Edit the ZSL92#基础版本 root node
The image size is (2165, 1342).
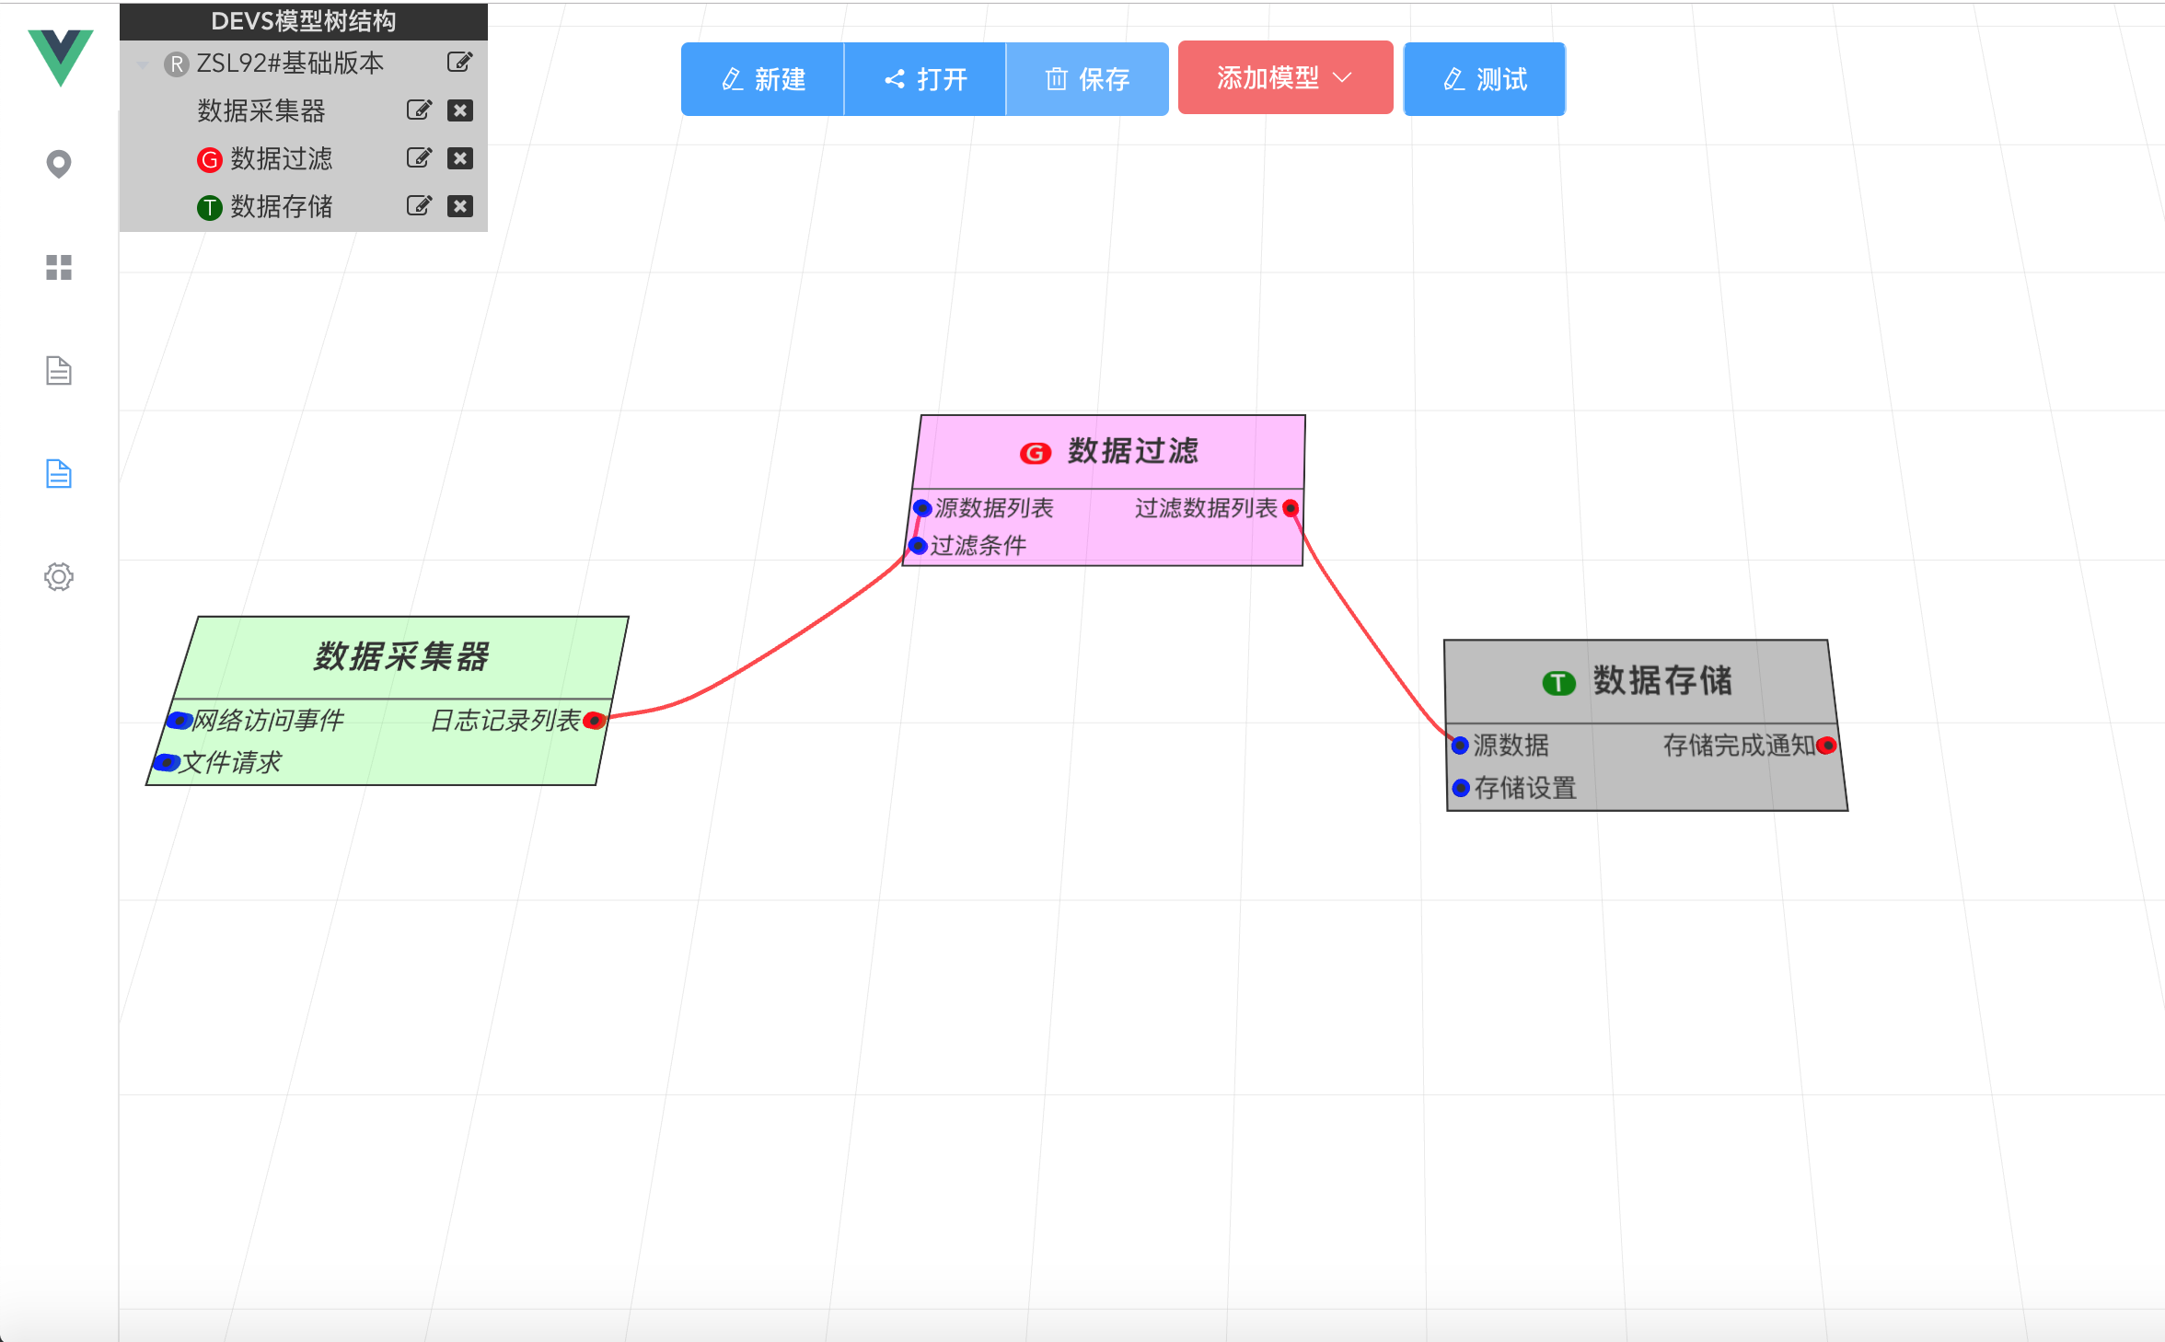(459, 63)
